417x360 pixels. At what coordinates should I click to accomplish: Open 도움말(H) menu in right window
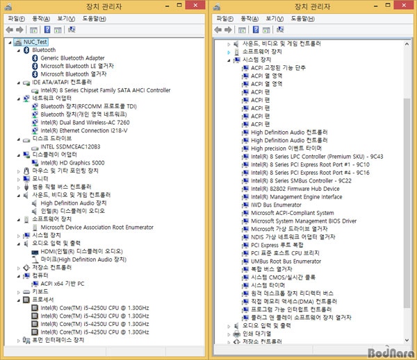302,19
